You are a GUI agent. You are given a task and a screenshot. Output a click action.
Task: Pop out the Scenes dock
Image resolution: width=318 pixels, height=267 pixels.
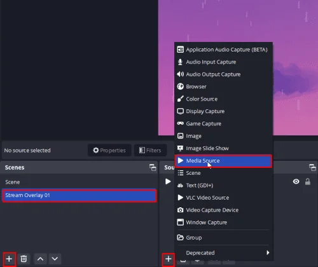tap(153, 167)
